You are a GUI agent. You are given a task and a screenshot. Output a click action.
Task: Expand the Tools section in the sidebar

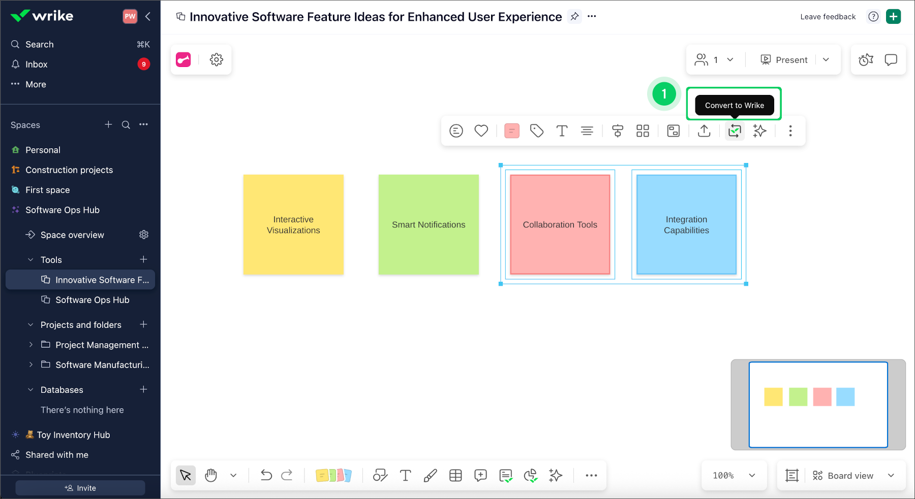point(30,259)
